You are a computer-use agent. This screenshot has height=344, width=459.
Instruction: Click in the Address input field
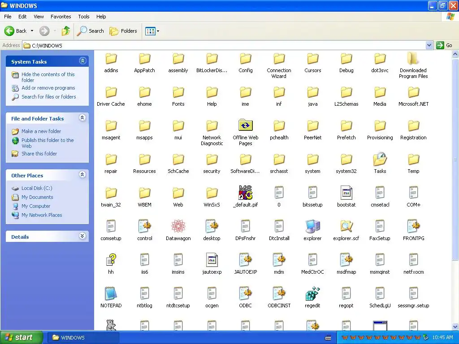pos(224,45)
